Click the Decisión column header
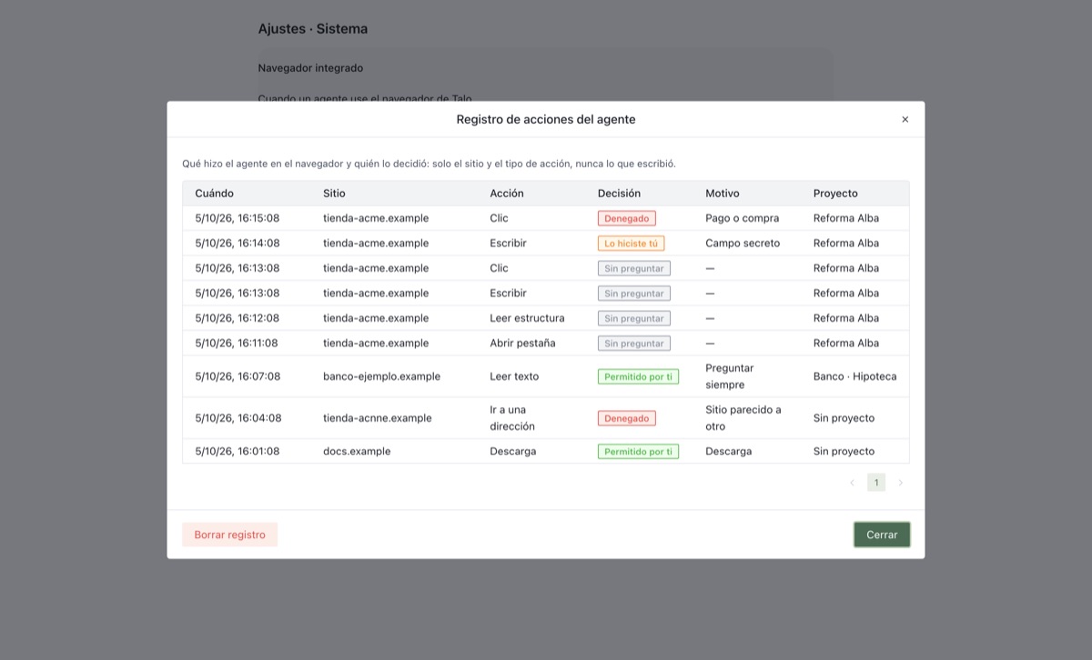The width and height of the screenshot is (1092, 660). click(619, 194)
